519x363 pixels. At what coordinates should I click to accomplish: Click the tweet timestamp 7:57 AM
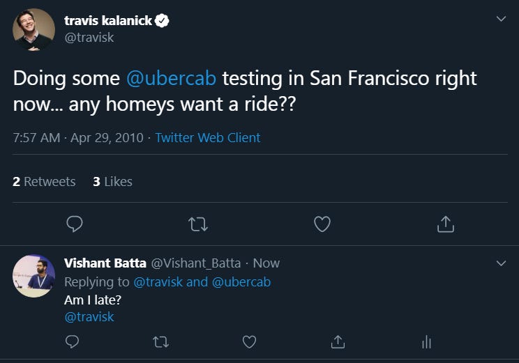pos(36,137)
